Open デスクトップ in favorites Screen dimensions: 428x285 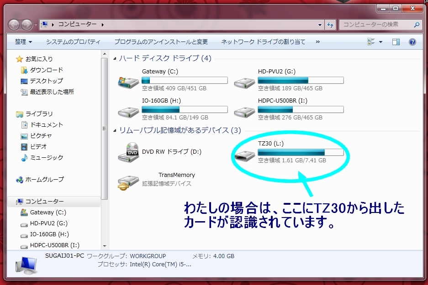pos(47,81)
